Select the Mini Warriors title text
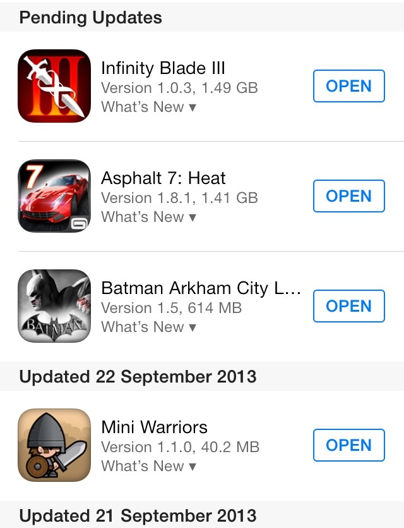The image size is (404, 528). [x=154, y=427]
